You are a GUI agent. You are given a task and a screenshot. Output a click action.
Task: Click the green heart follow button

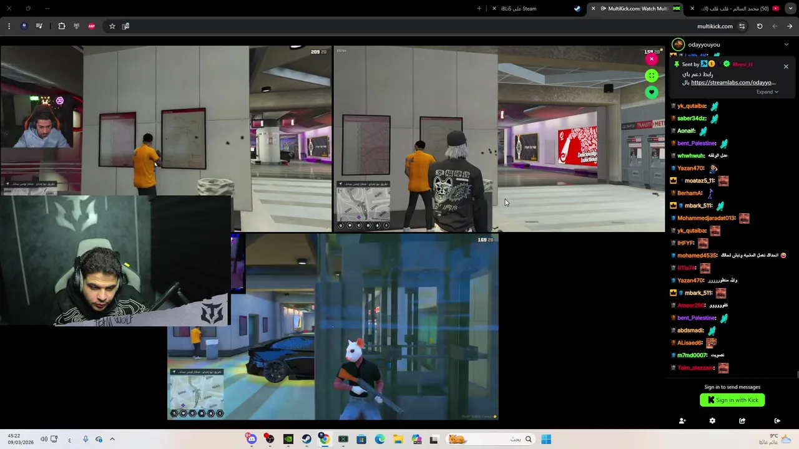(x=651, y=92)
